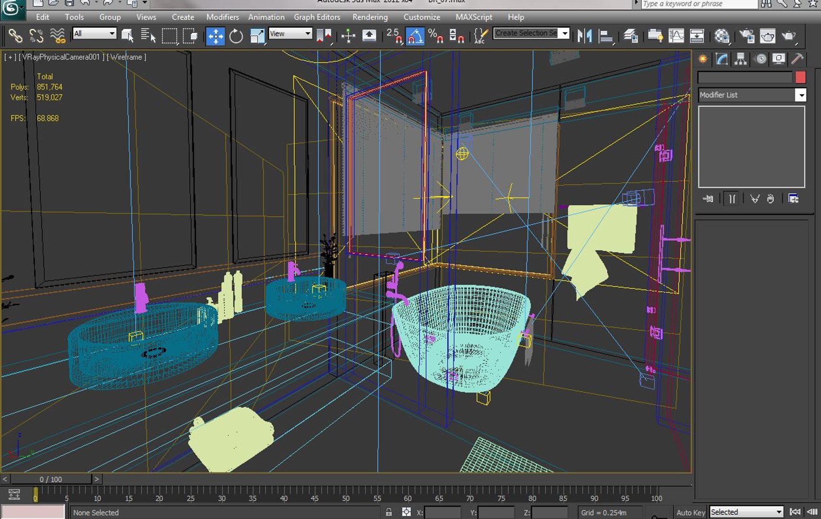
Task: Open the MAXScript menu
Action: tap(474, 17)
